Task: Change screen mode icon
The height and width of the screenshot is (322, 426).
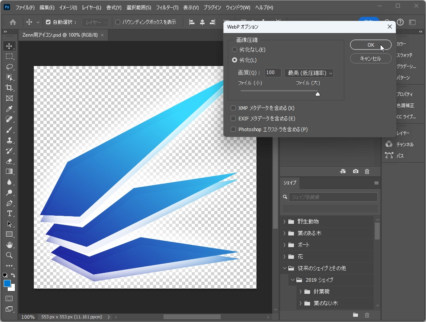Action: (x=9, y=309)
